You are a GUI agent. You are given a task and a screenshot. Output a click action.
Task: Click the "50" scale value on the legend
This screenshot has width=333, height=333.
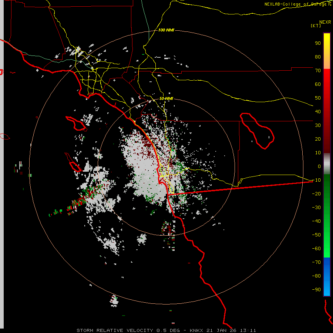pyautogui.click(x=318, y=98)
